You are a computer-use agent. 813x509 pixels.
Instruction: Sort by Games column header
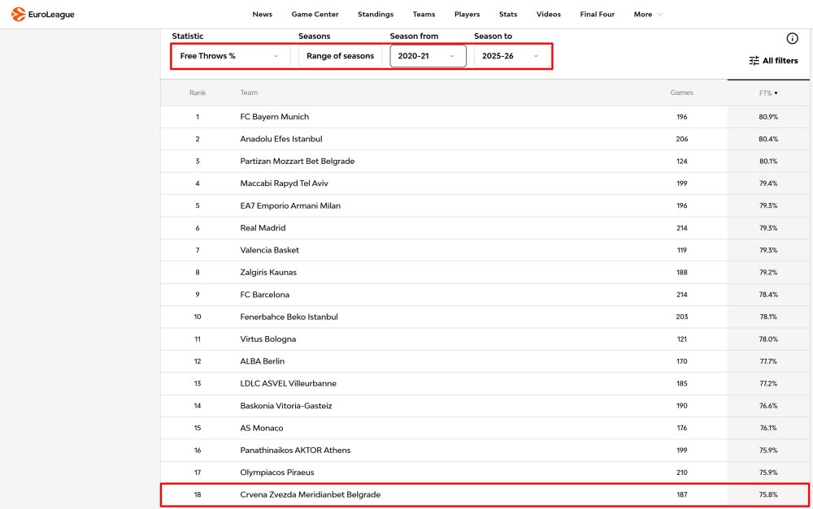coord(681,93)
